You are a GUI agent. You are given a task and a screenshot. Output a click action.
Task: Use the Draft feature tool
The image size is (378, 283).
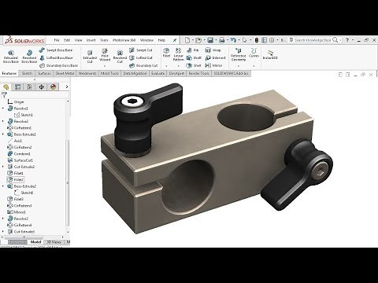coord(194,57)
